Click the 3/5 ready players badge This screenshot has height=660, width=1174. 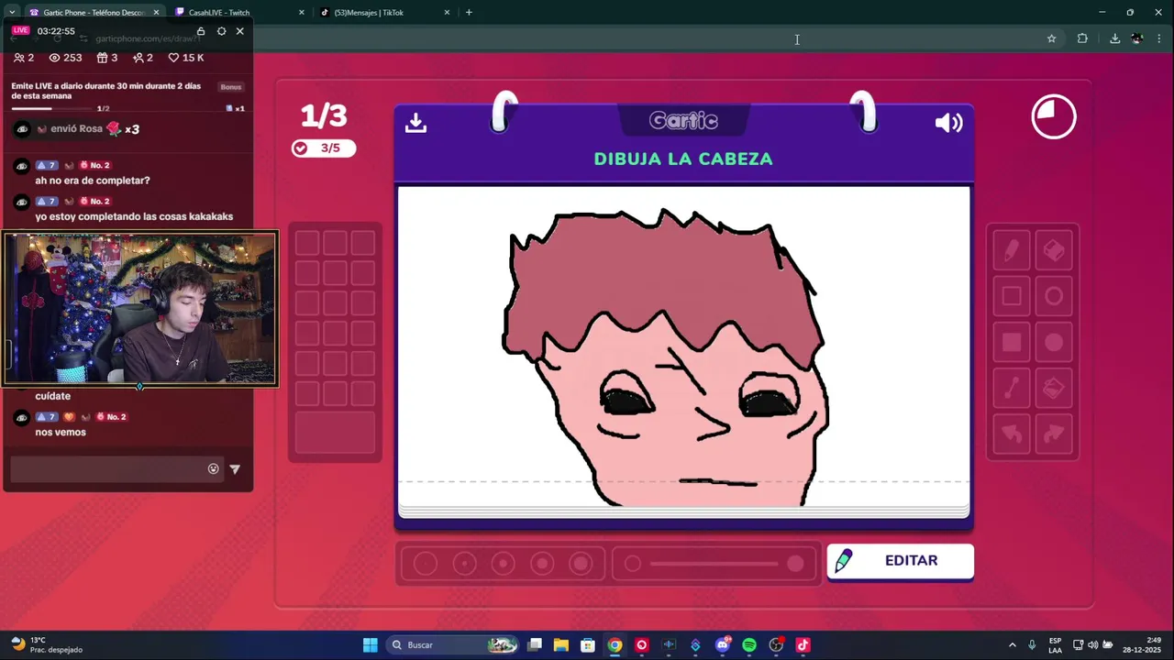323,148
